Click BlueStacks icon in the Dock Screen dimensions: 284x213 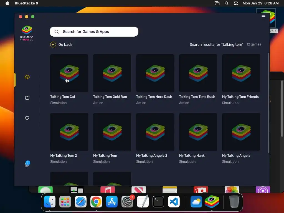pos(212,202)
